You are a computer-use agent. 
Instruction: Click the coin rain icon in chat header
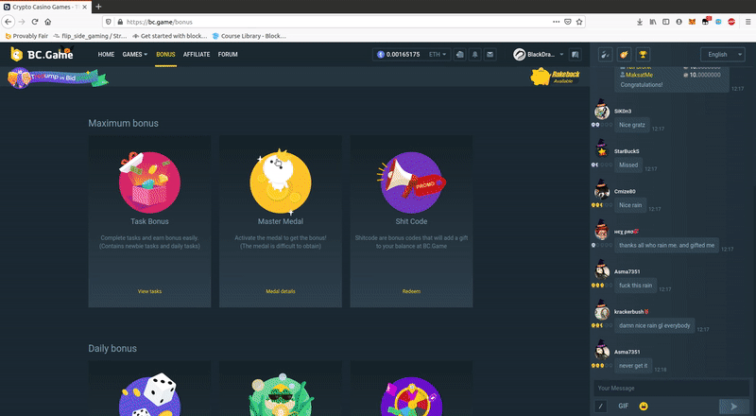(624, 55)
